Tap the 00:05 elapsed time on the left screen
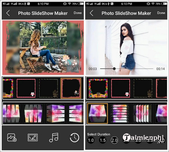The image size is (169, 152). point(9,69)
